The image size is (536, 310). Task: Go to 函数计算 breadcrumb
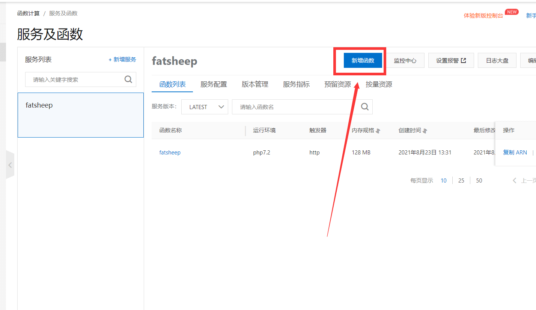29,13
